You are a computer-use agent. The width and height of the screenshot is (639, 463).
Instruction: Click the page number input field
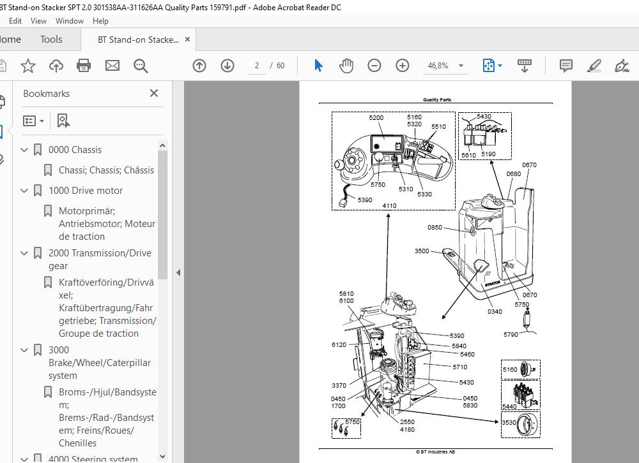[257, 66]
